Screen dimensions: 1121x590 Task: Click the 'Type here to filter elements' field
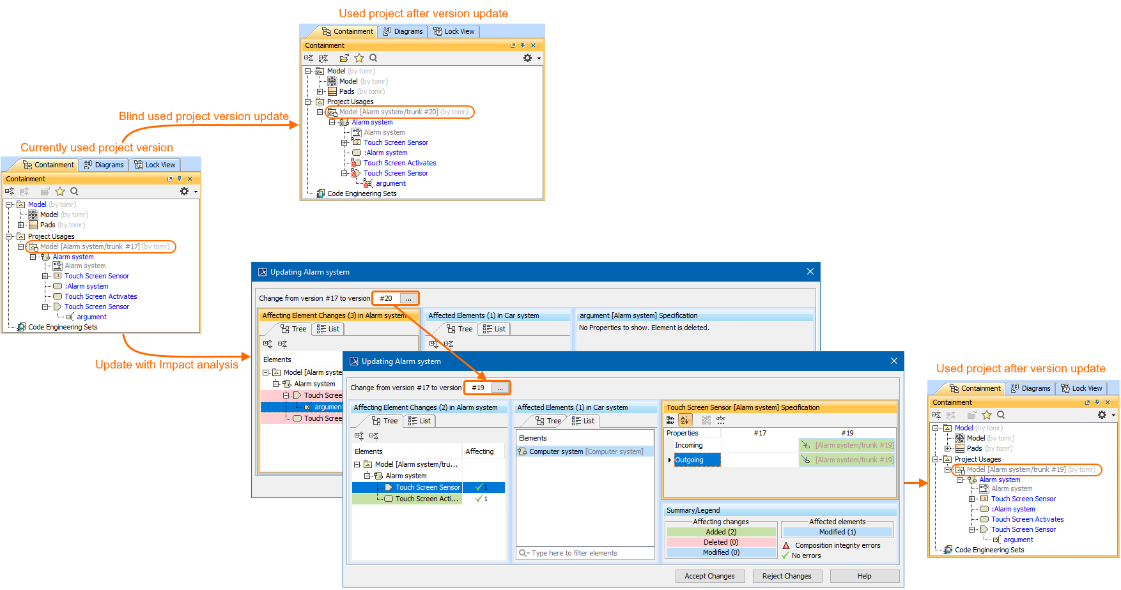click(585, 553)
